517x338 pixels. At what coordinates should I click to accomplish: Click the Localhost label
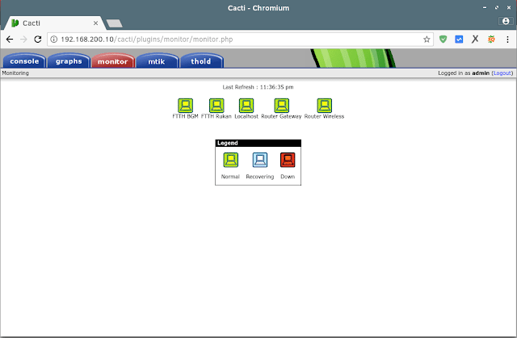click(x=246, y=116)
